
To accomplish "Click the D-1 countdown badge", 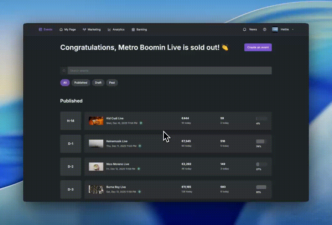I will click(71, 144).
